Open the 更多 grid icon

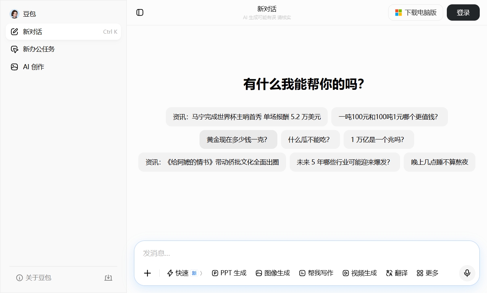[420, 273]
